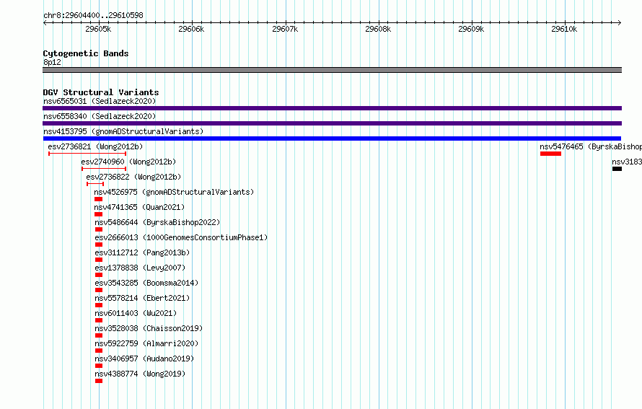This screenshot has height=409, width=642.
Task: Open nsv5922759 (Almarri2020) variant
Action: pos(146,343)
